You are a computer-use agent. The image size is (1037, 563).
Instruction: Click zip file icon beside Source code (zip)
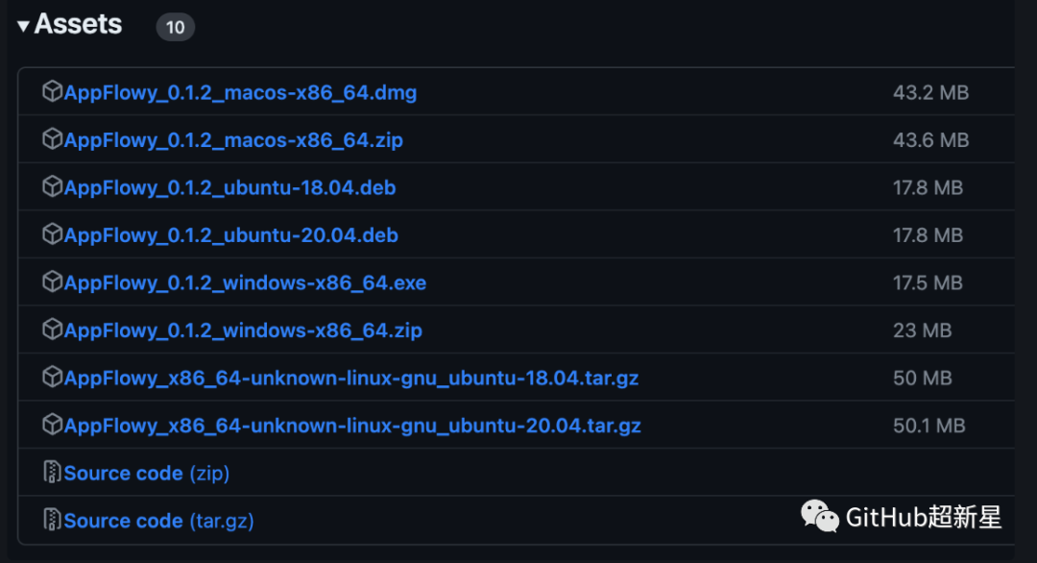[x=52, y=473]
